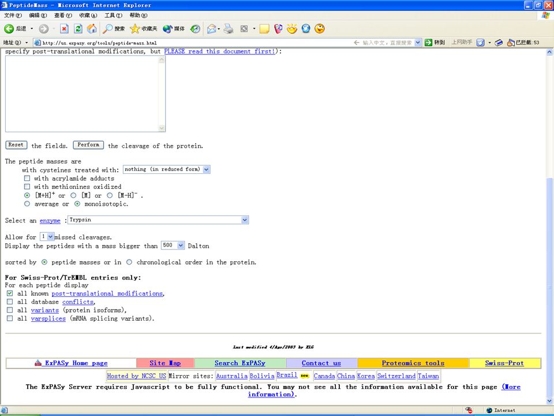Image resolution: width=554 pixels, height=416 pixels.
Task: Click the blue round globe icon
Action: click(306, 29)
